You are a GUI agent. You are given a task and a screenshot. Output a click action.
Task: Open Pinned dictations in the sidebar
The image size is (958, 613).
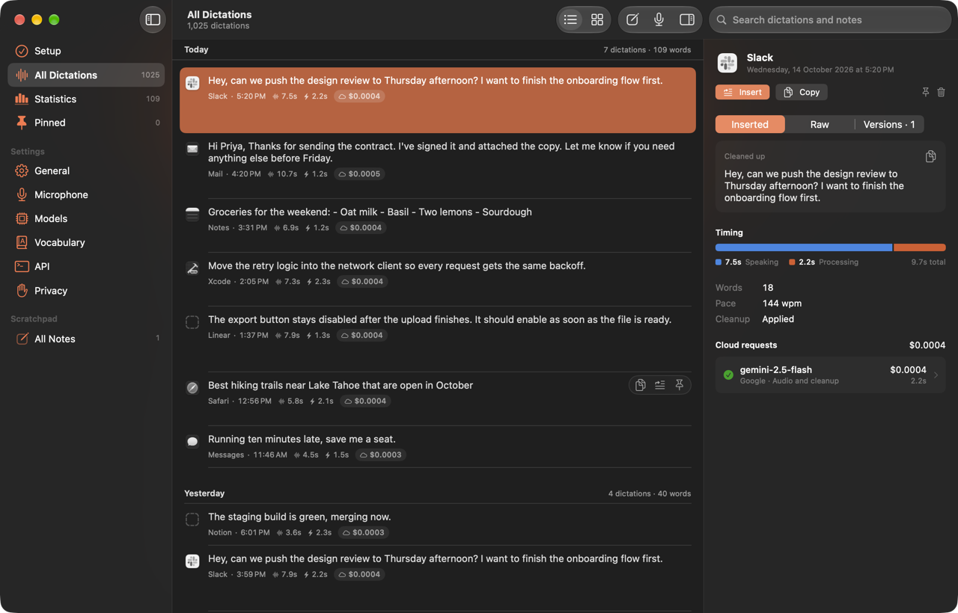(x=86, y=123)
